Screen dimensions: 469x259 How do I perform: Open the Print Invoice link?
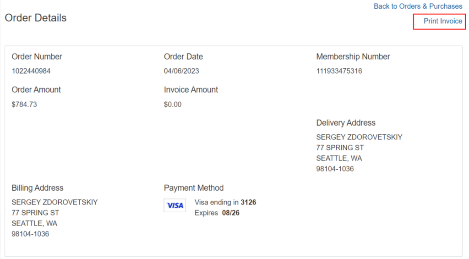point(442,21)
